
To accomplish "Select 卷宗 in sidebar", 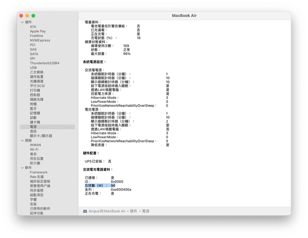I will point(33,154).
